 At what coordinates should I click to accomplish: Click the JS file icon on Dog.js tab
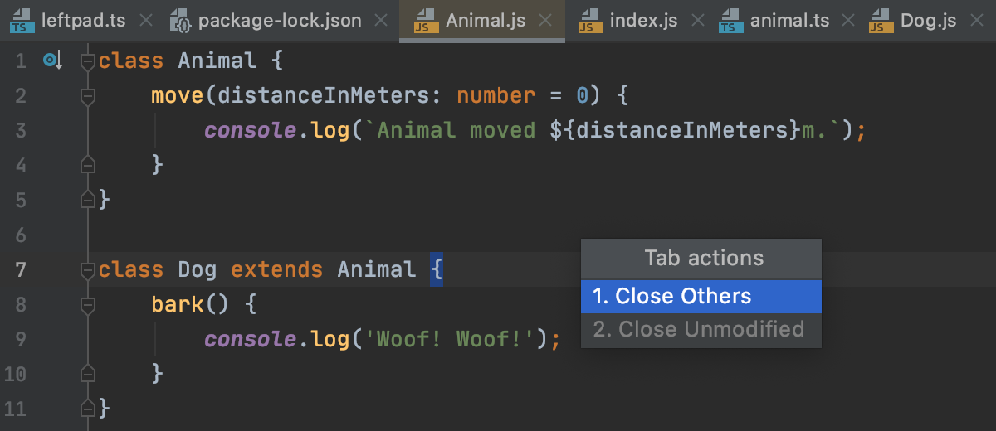(x=881, y=21)
